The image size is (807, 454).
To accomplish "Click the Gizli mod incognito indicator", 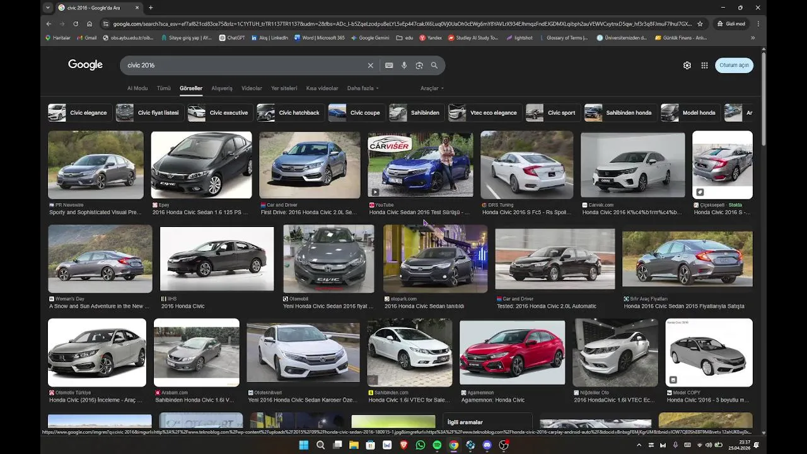I will point(731,24).
